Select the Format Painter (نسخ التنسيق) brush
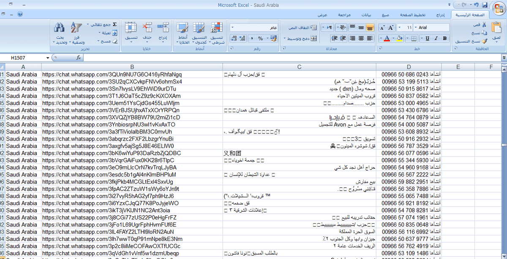 [484, 41]
